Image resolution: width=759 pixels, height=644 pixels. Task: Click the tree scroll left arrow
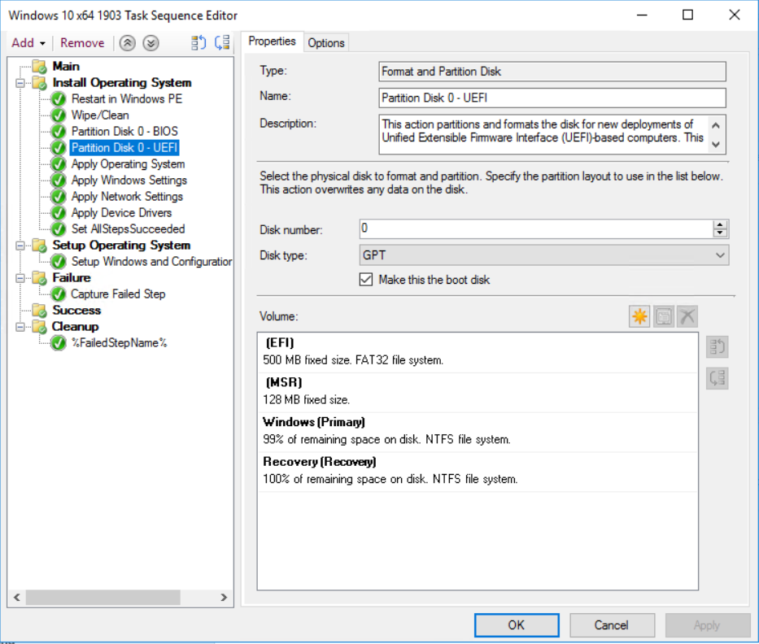pyautogui.click(x=17, y=598)
